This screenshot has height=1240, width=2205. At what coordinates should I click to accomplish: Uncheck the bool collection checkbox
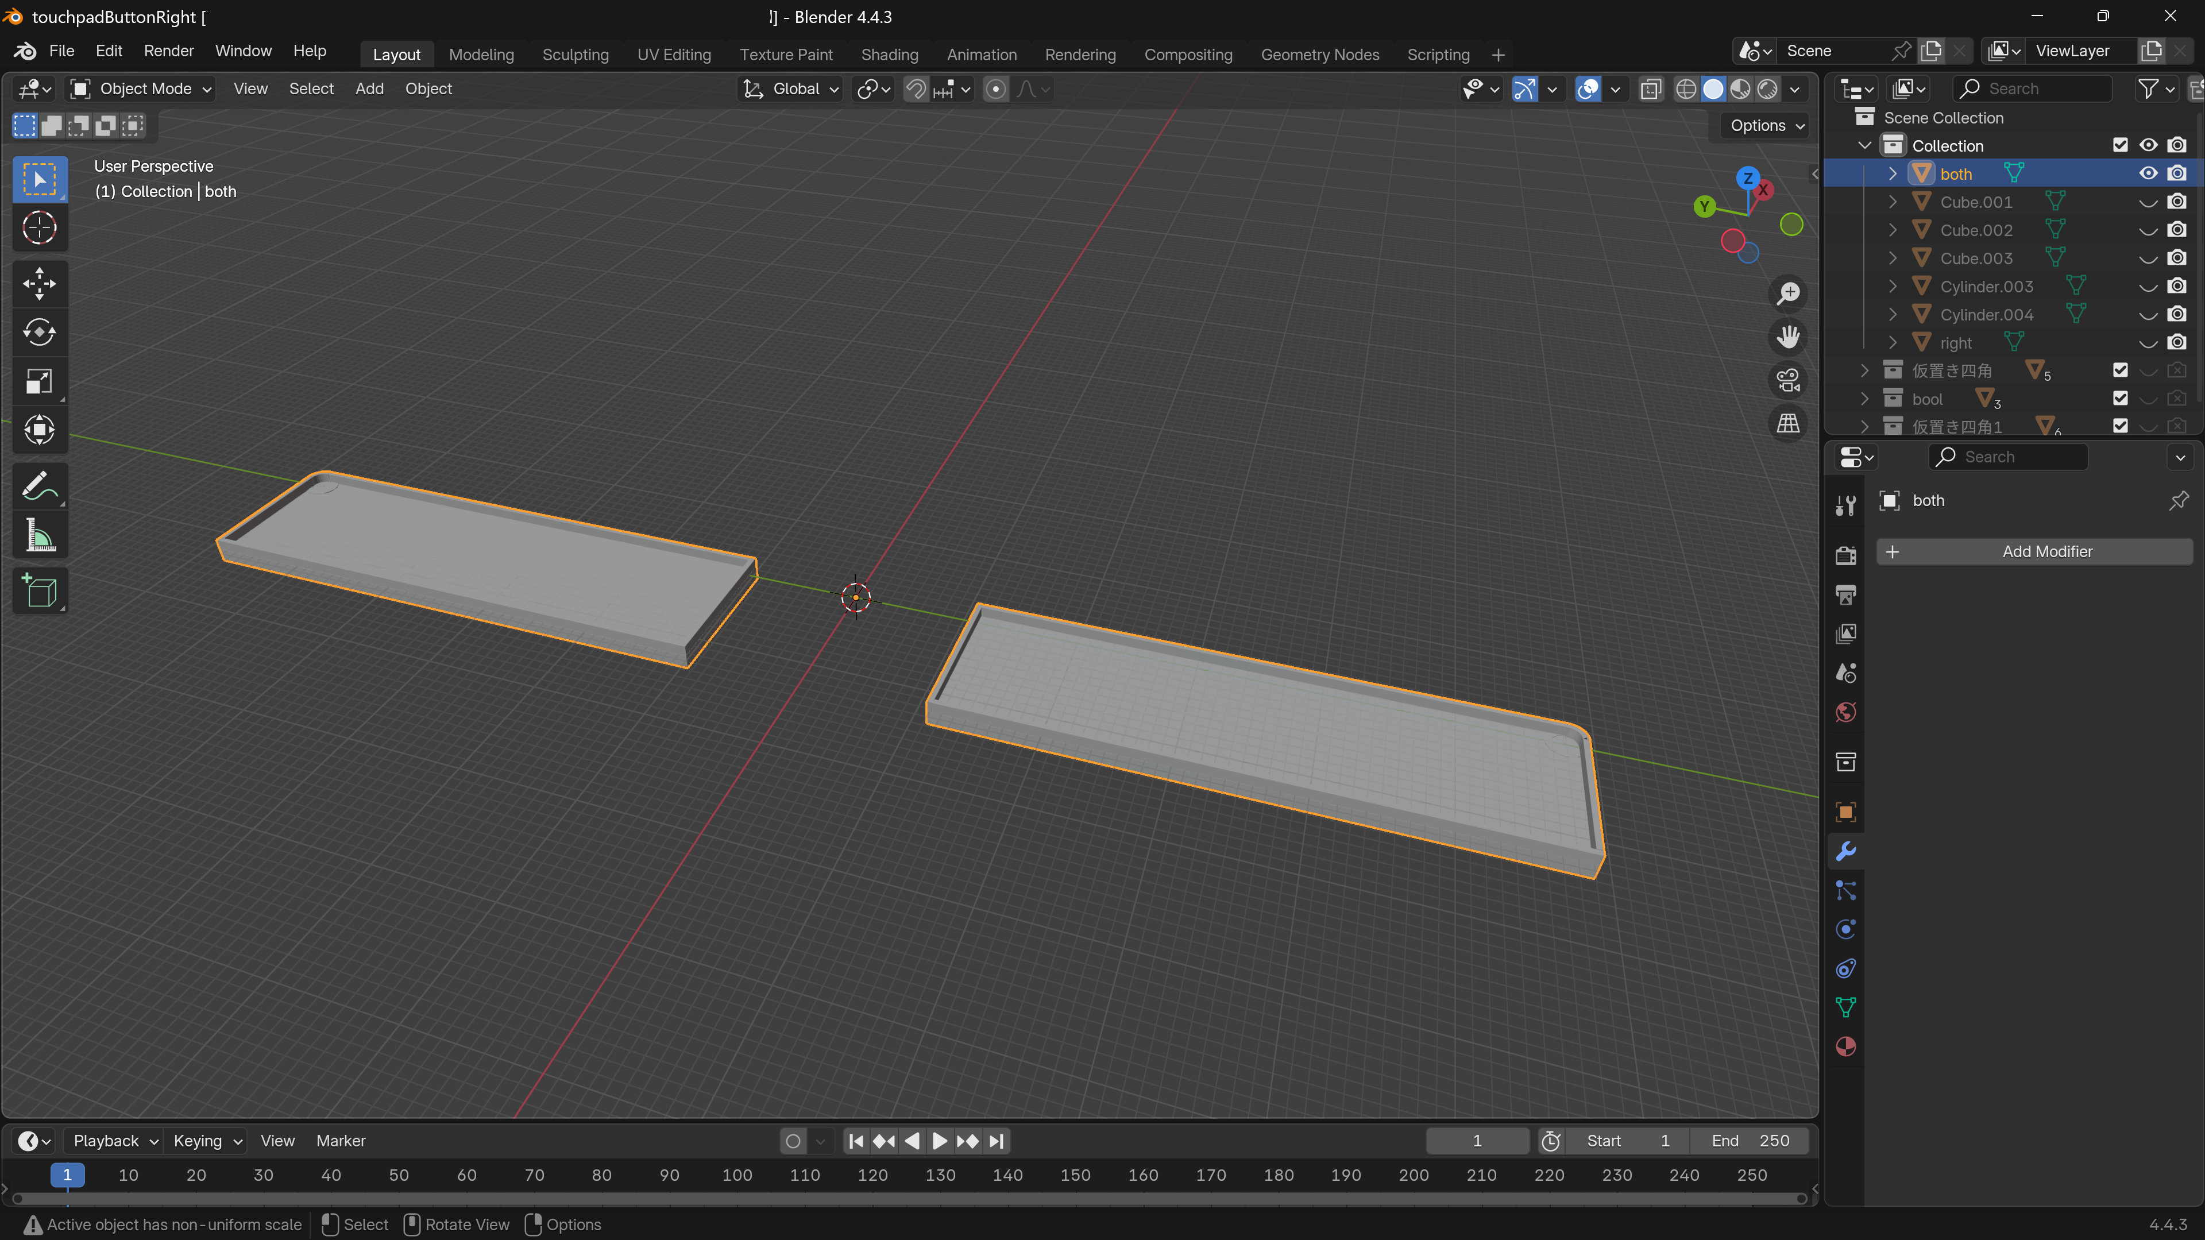click(x=2119, y=399)
